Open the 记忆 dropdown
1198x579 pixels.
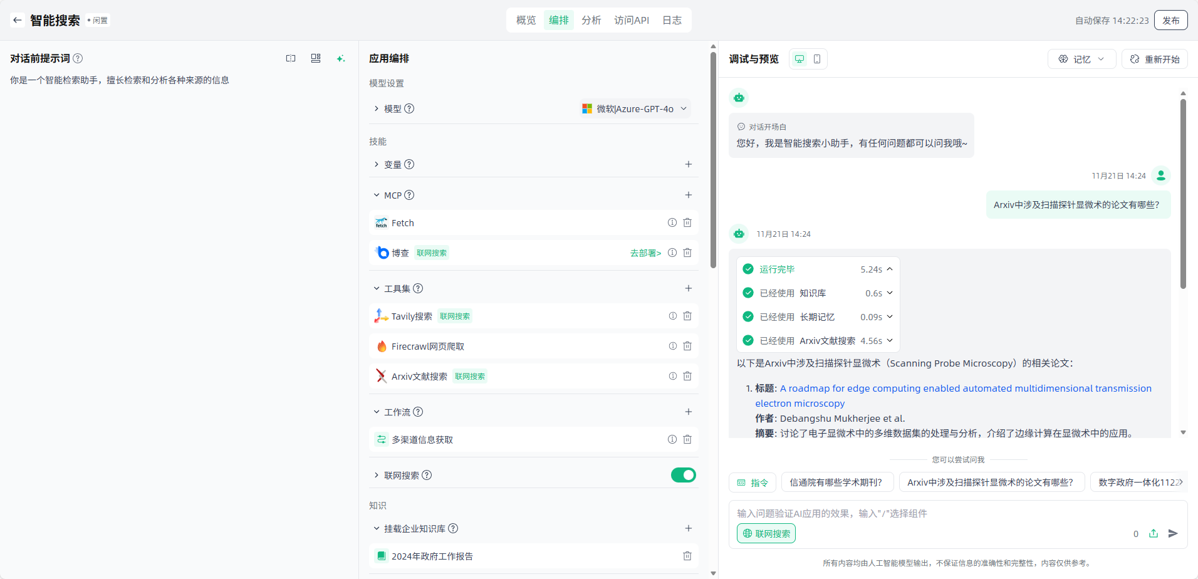pyautogui.click(x=1081, y=59)
